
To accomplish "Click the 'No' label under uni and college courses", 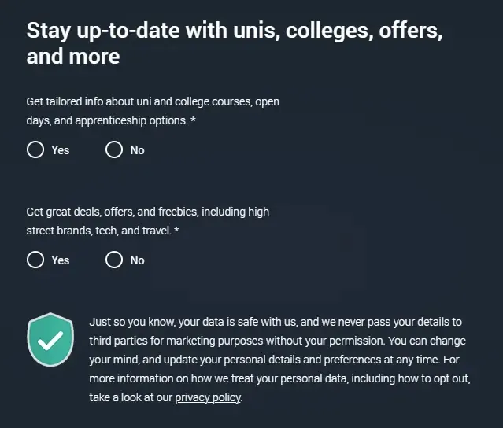I will pos(137,150).
